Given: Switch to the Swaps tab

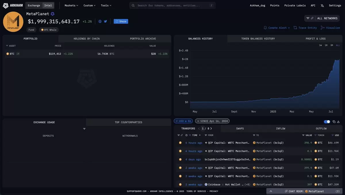Looking at the screenshot, I should [240, 129].
